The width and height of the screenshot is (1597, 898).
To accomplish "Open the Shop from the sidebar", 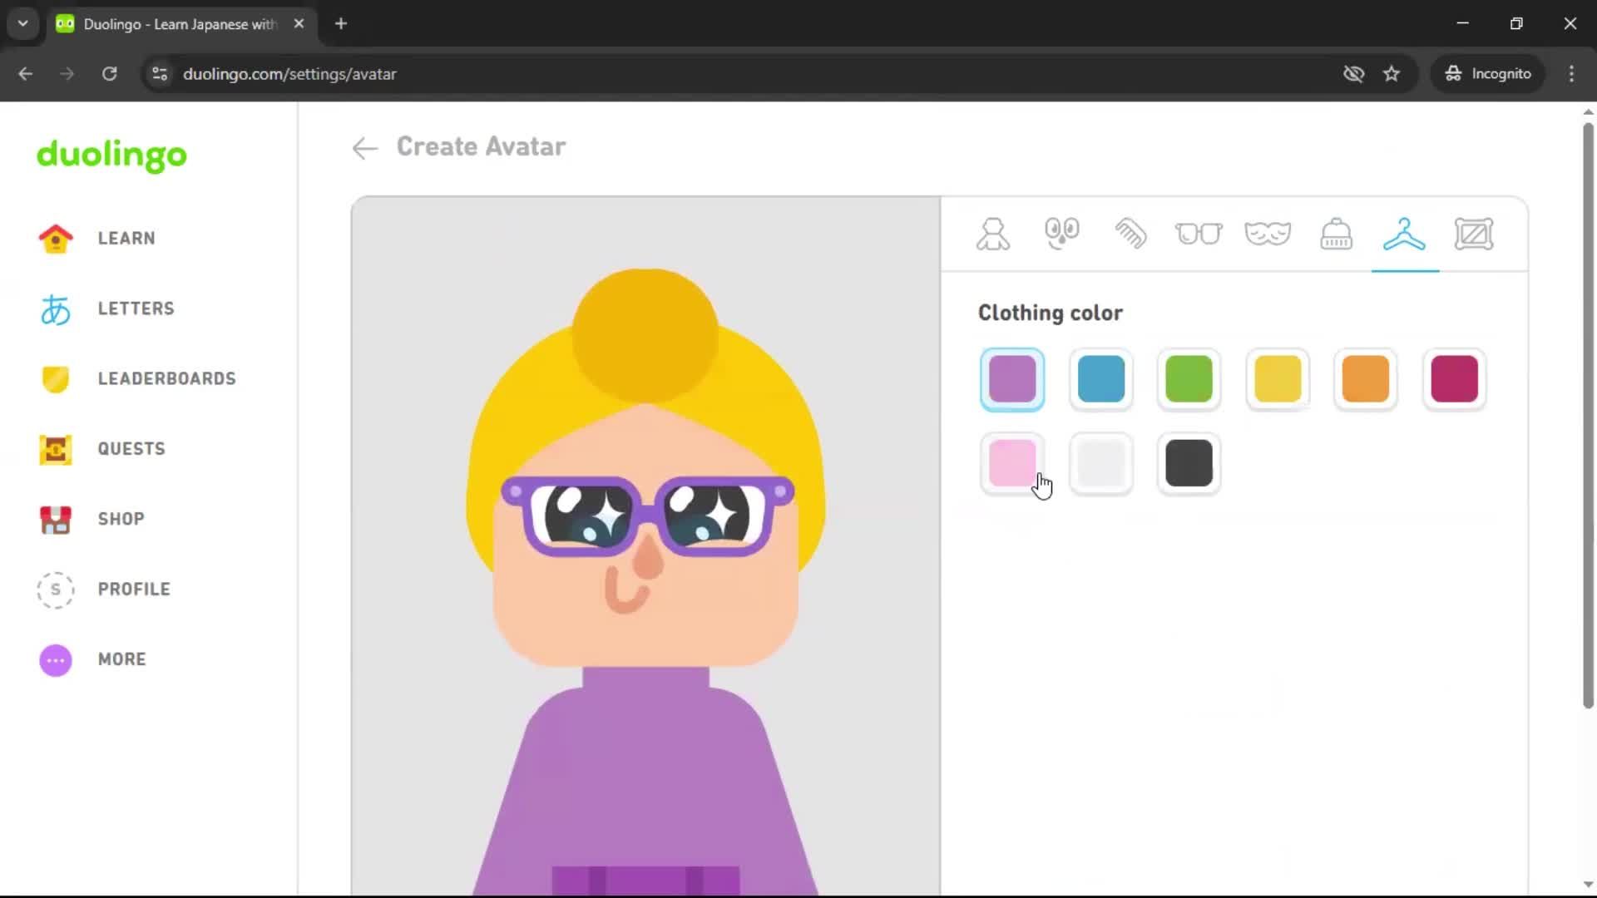I will click(120, 519).
